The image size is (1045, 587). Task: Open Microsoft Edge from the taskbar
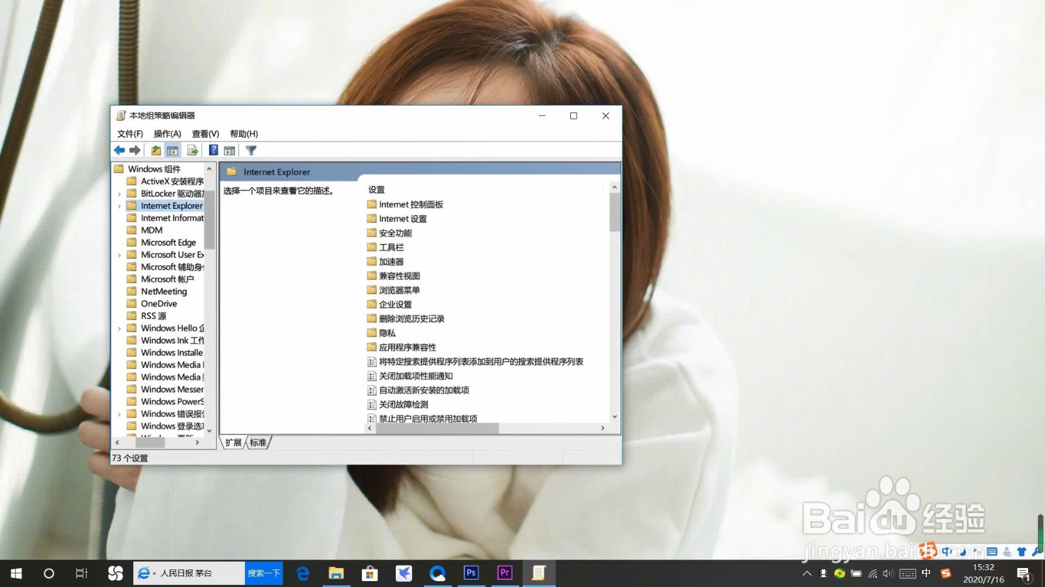[302, 573]
